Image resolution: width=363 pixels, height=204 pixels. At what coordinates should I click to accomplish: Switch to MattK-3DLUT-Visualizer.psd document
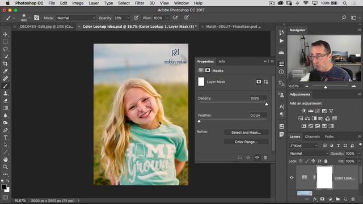pos(233,27)
